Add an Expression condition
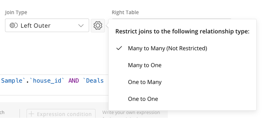The image size is (265, 118). pos(61,114)
